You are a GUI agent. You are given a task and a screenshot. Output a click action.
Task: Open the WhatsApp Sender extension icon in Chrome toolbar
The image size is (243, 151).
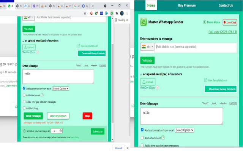112,14
